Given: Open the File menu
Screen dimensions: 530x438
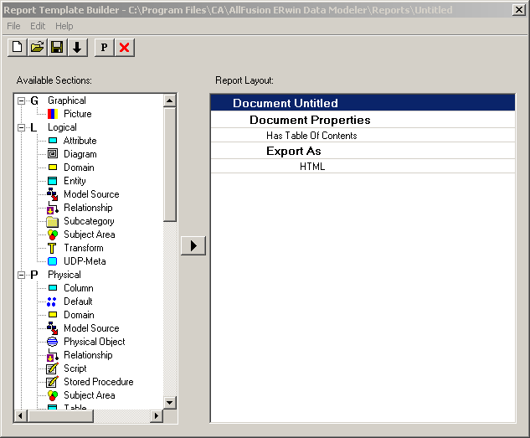Looking at the screenshot, I should coord(14,26).
